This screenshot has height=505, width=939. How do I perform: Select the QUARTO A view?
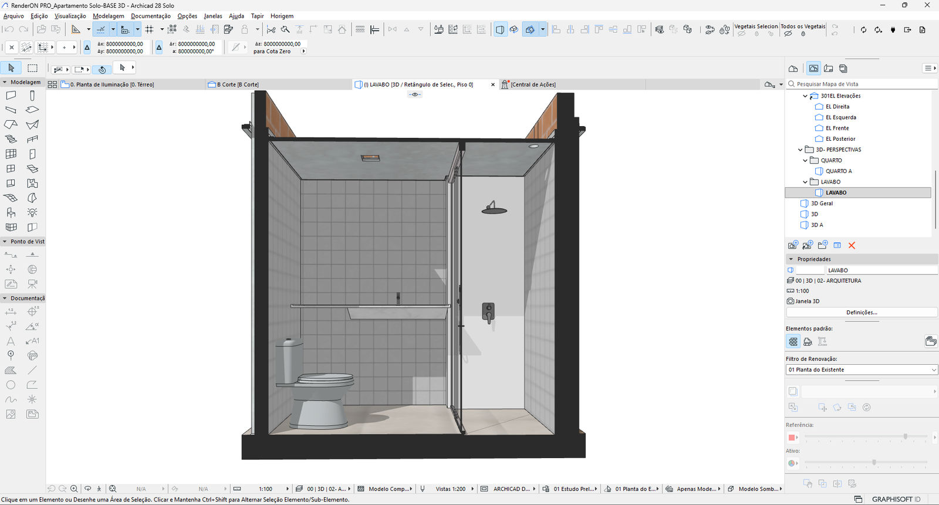pos(839,171)
